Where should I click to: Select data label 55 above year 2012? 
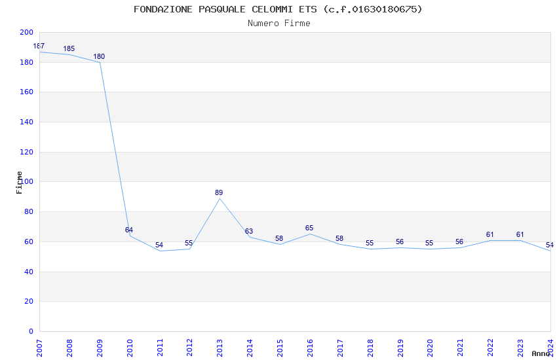point(189,243)
